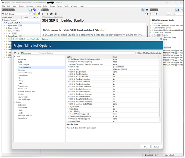Open the Navigate menu
Image resolution: width=185 pixels, height=158 pixels.
(30, 6)
